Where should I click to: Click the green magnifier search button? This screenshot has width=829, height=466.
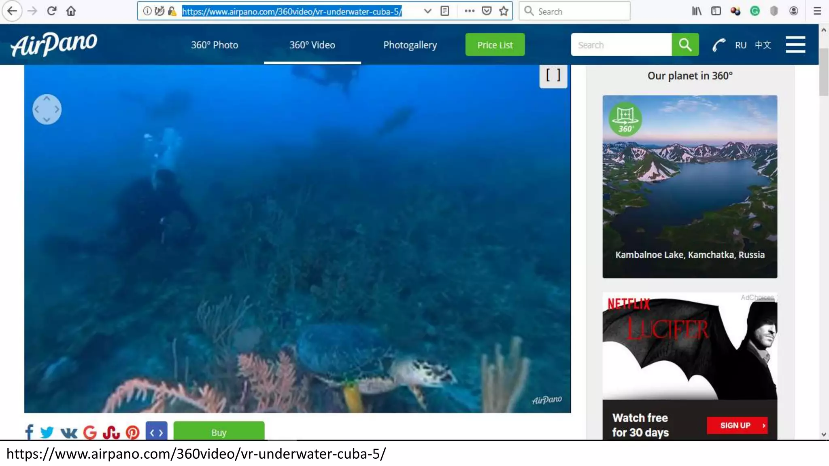(685, 44)
